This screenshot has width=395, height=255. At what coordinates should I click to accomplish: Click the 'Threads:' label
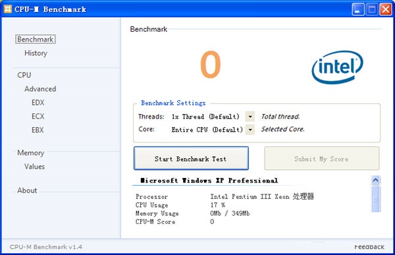151,117
